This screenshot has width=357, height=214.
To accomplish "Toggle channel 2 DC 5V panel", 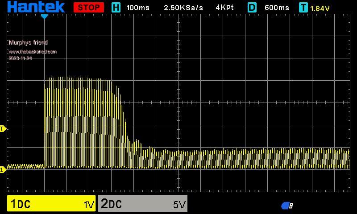I will pos(142,204).
